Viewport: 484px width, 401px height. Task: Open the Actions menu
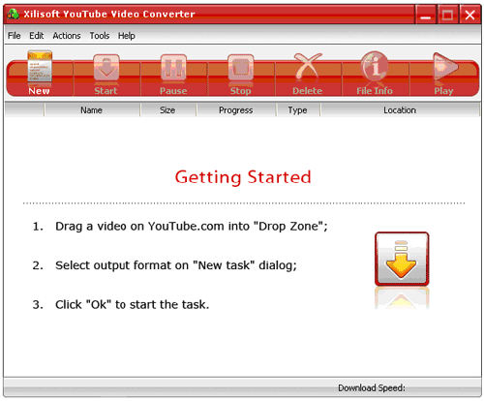67,36
